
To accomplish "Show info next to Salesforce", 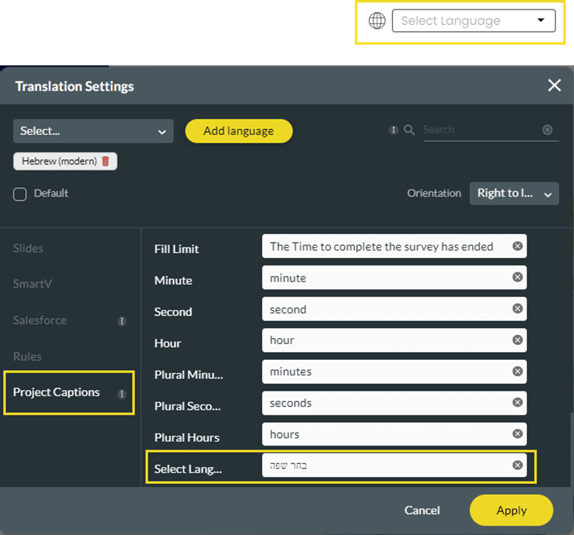I will pyautogui.click(x=122, y=321).
